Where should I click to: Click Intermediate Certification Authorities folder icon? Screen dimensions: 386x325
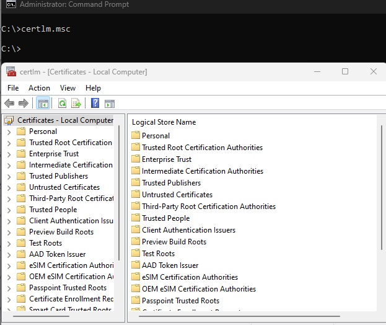point(136,171)
